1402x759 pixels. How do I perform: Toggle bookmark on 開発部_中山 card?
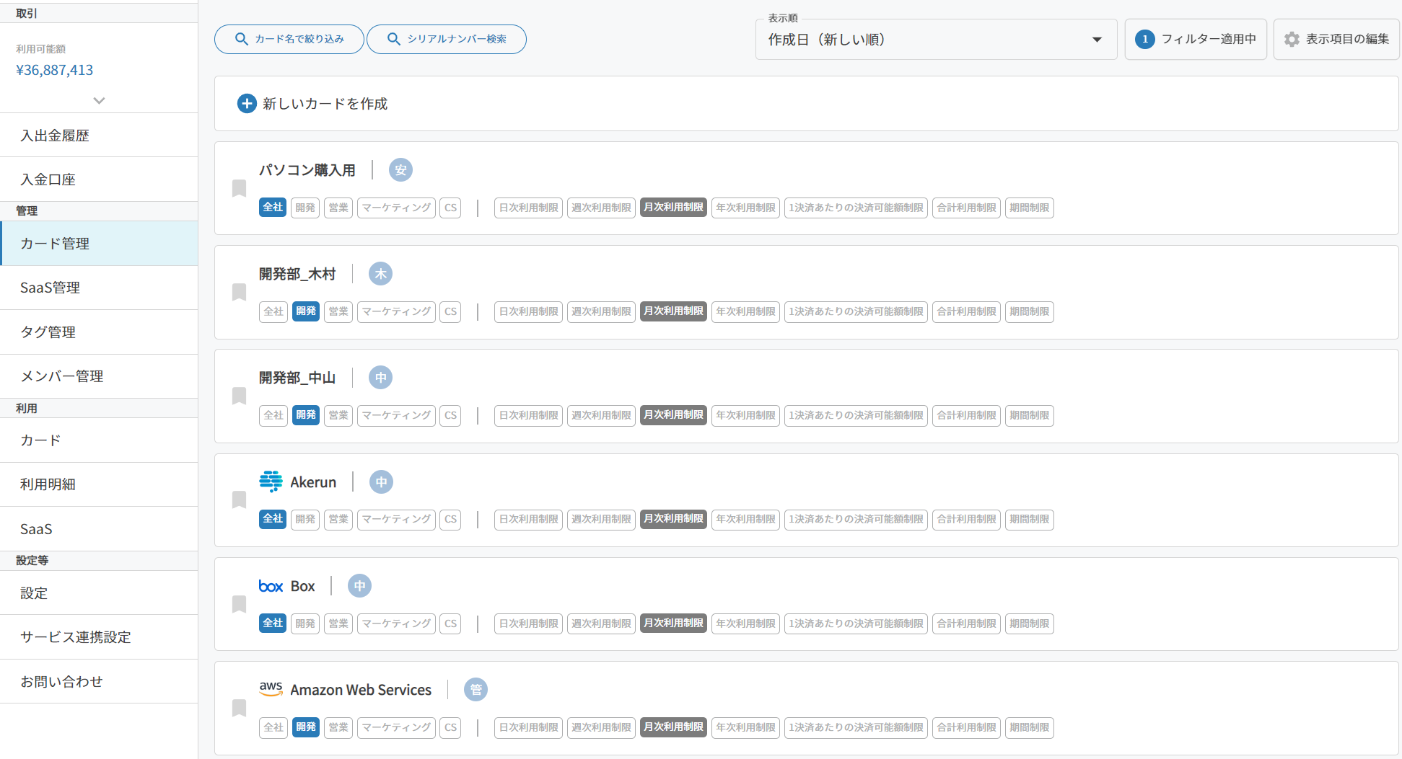(239, 396)
